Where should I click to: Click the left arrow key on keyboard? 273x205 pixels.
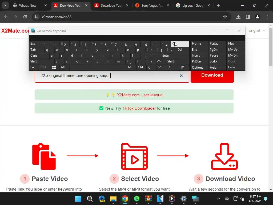(149, 67)
